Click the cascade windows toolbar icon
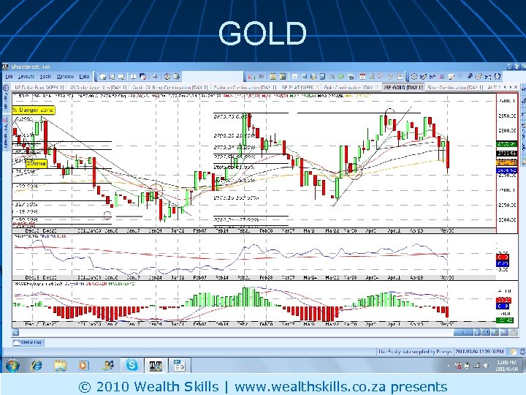The width and height of the screenshot is (526, 395). point(142,77)
